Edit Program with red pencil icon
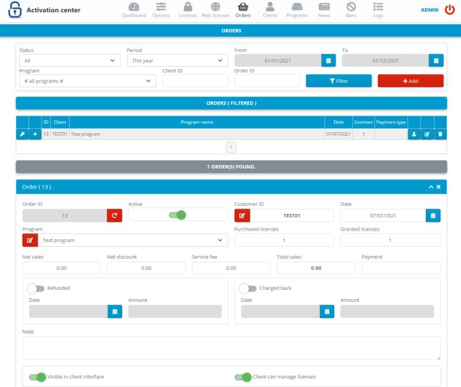Image resolution: width=461 pixels, height=387 pixels. (x=30, y=240)
